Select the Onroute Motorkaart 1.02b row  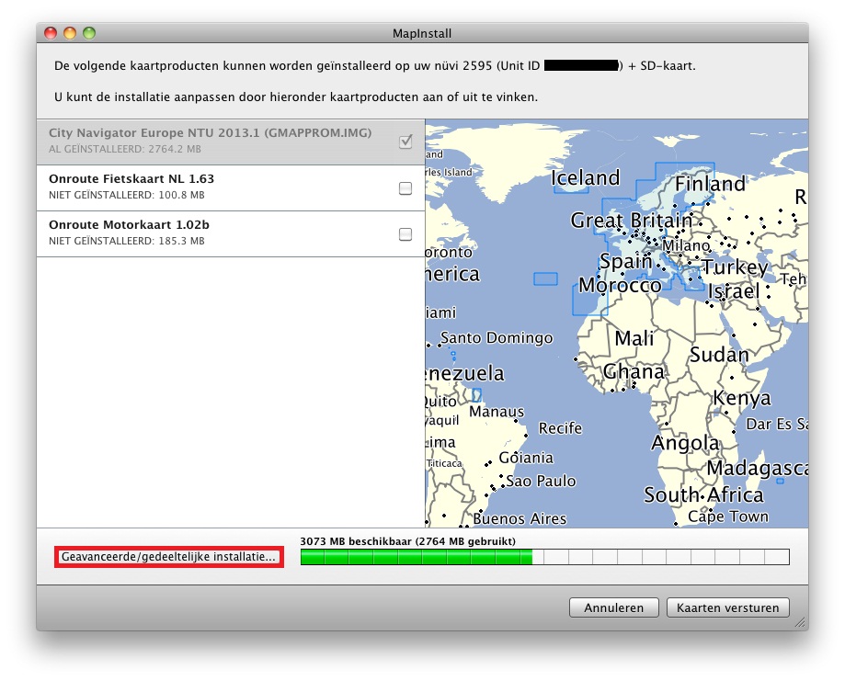(231, 233)
